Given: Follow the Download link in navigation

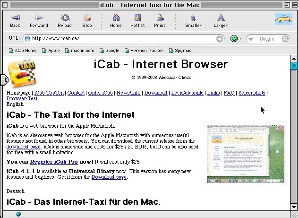Looking at the screenshot, I should click(x=156, y=93).
